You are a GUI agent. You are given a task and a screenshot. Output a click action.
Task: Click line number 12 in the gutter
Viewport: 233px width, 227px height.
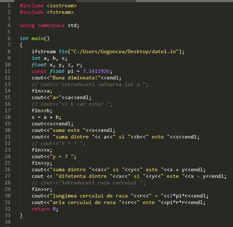(x=7, y=78)
